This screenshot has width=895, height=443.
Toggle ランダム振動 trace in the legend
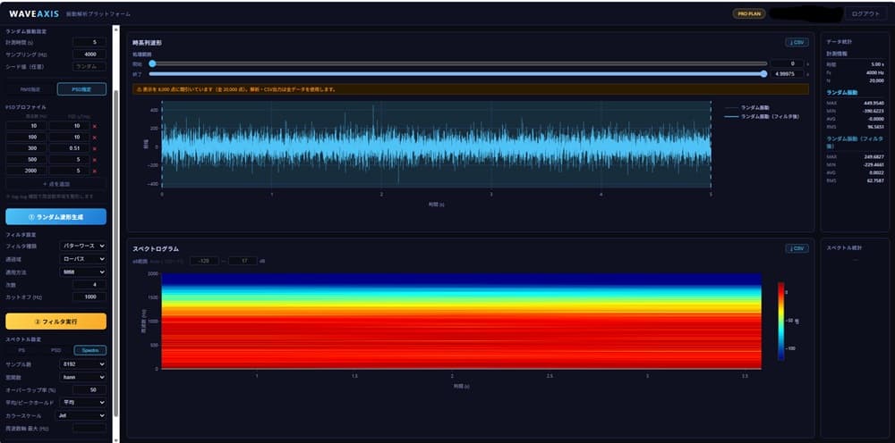[747, 107]
